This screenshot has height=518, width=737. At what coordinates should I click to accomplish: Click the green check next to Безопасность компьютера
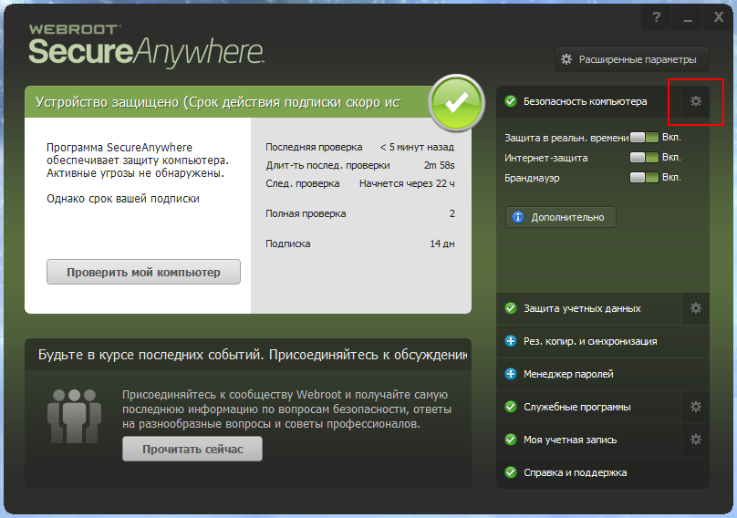click(511, 101)
